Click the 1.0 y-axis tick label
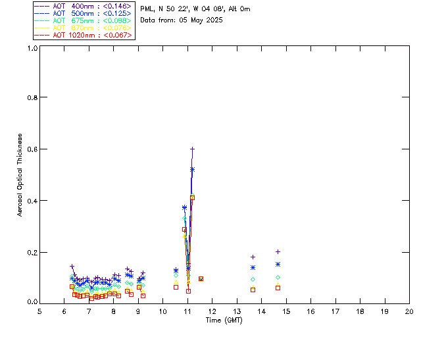Image resolution: width=421 pixels, height=337 pixels. point(32,48)
